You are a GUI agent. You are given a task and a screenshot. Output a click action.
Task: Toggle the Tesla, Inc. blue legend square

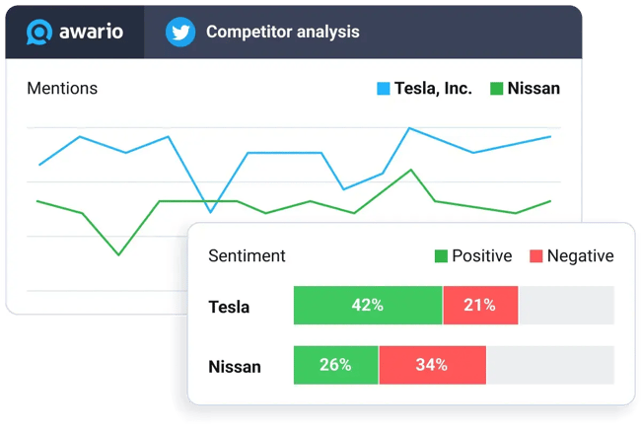[384, 89]
